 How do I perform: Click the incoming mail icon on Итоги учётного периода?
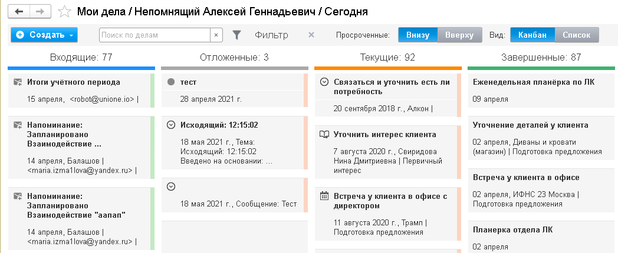pyautogui.click(x=18, y=82)
